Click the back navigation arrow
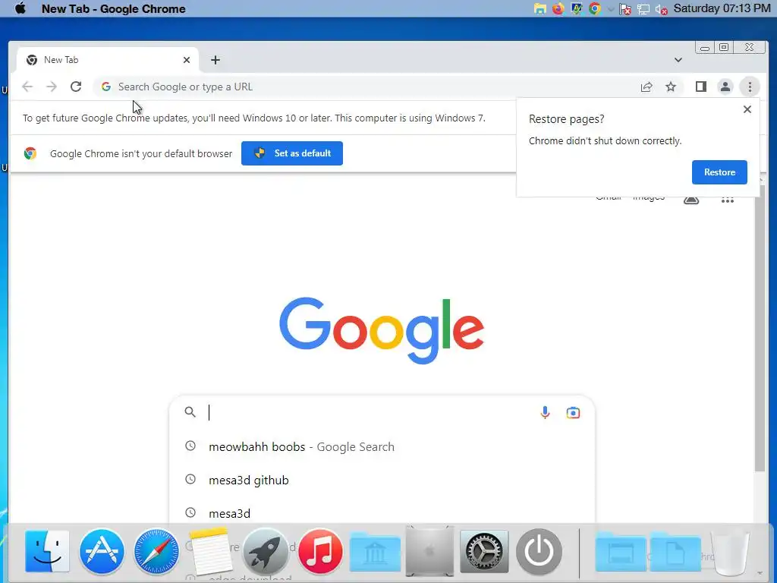Viewport: 777px width, 583px height. coord(27,87)
